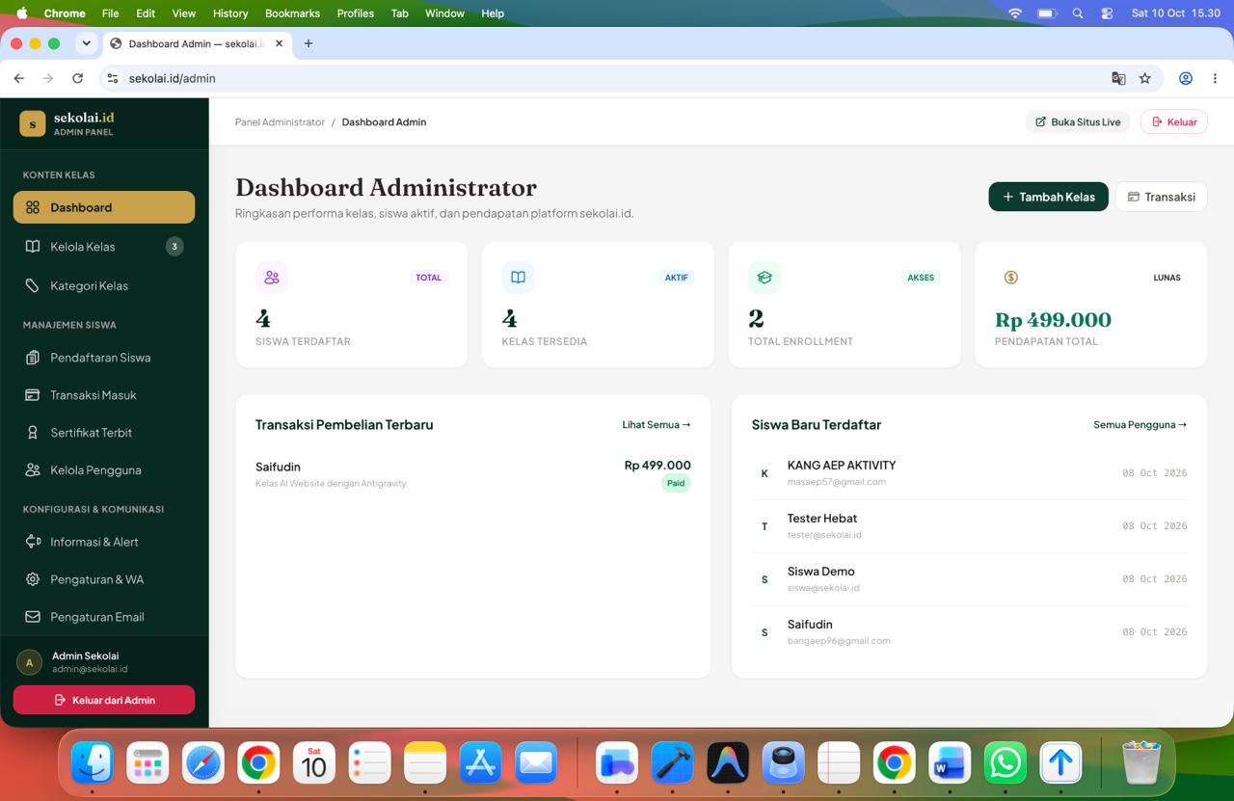Go to Pendaftaran Siswa page
This screenshot has width=1234, height=801.
(104, 358)
